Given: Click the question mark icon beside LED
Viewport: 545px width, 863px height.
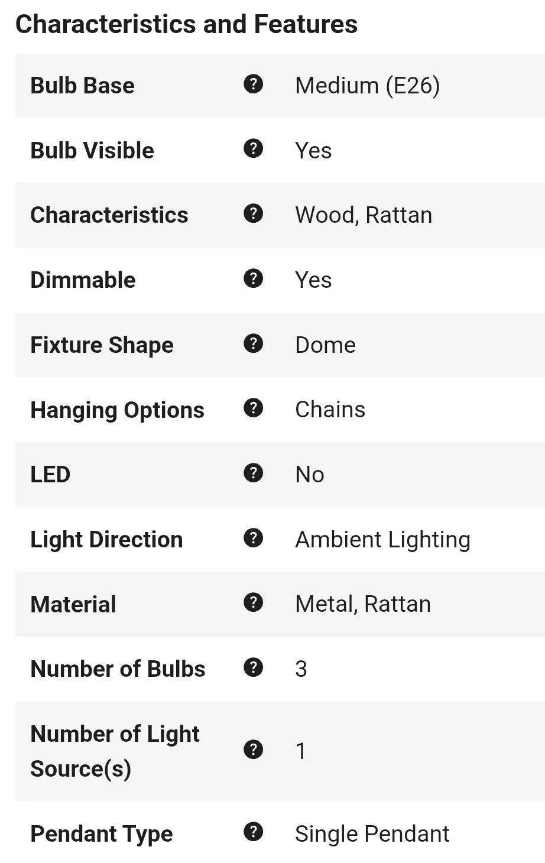Looking at the screenshot, I should (x=253, y=473).
